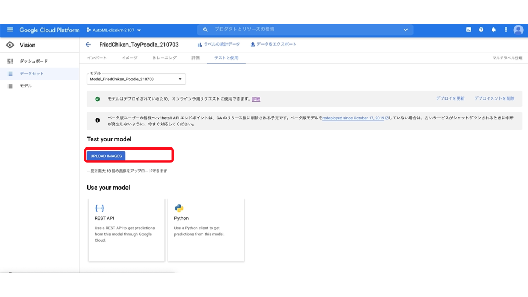The height and width of the screenshot is (297, 528).
Task: Click the search magnifier icon
Action: point(205,30)
